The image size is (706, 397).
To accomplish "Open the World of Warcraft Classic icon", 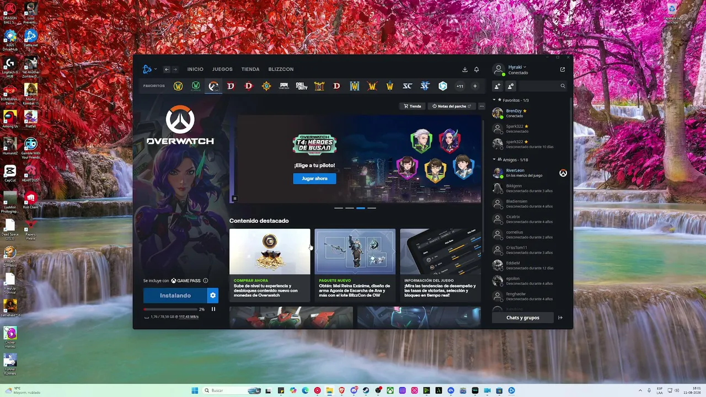I will [196, 86].
